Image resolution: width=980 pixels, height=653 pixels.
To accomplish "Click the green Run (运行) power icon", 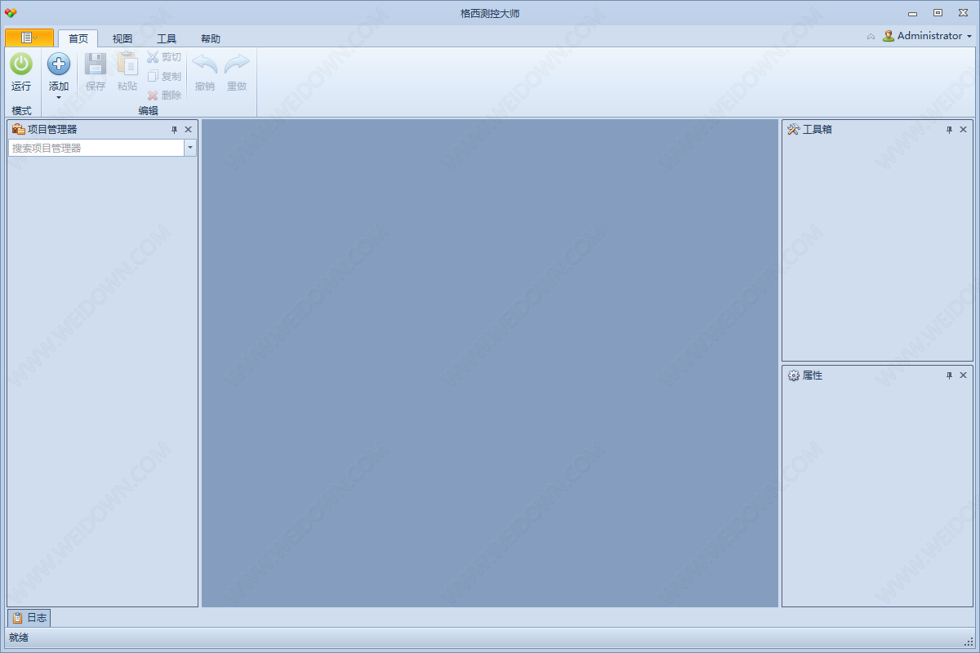I will coord(21,64).
